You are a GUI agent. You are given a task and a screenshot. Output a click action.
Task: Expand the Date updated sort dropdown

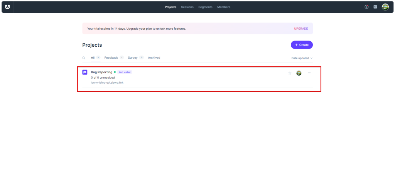302,58
